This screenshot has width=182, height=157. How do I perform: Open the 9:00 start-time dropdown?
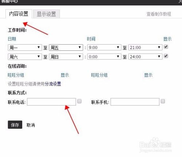(104, 47)
